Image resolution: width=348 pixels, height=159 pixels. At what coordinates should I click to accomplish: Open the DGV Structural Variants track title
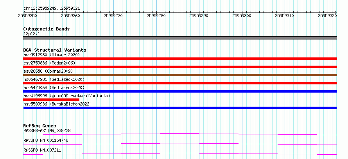coord(55,50)
